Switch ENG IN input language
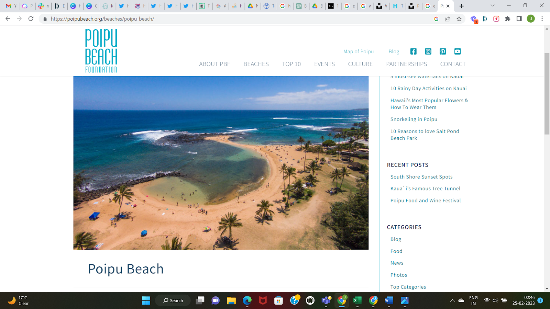 point(473,300)
